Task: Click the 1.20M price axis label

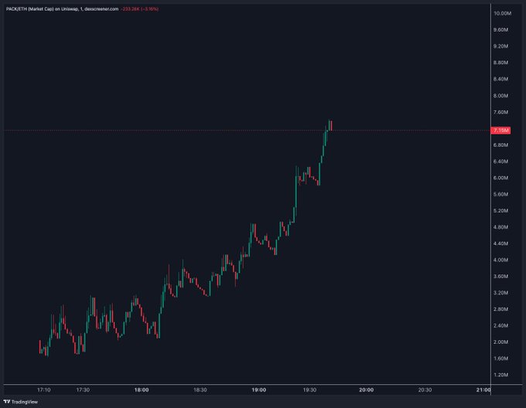Action: tap(500, 375)
